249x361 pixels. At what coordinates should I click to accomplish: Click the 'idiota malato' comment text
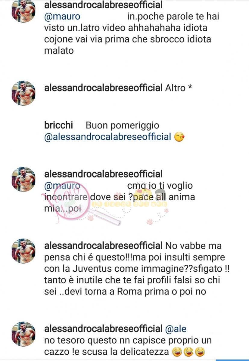[132, 33]
